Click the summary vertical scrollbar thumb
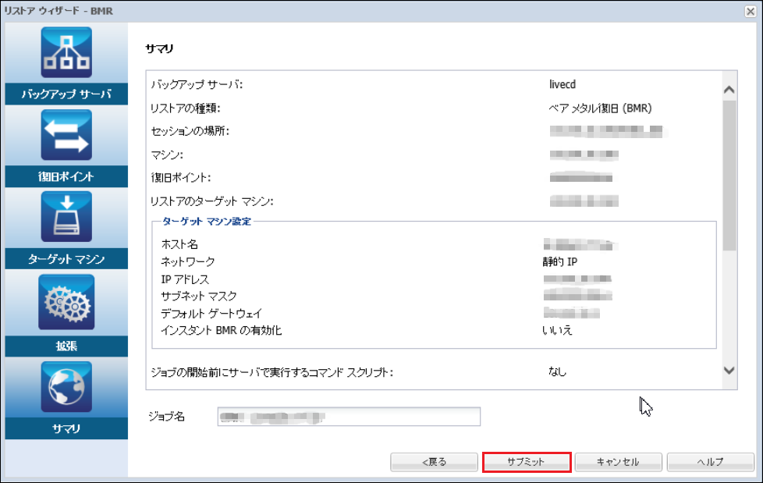Image resolution: width=763 pixels, height=483 pixels. (x=729, y=176)
